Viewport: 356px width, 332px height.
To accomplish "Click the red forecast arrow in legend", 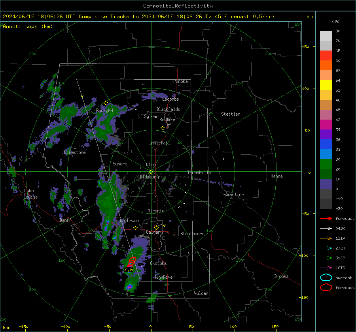I will click(326, 218).
